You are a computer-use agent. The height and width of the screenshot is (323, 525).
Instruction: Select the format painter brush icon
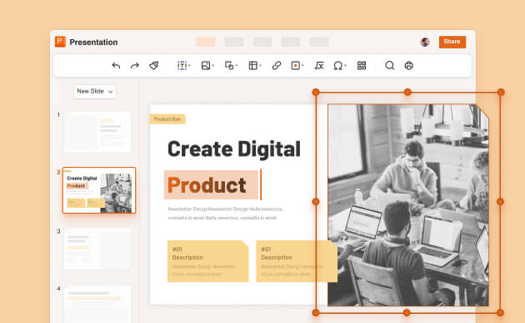click(154, 65)
